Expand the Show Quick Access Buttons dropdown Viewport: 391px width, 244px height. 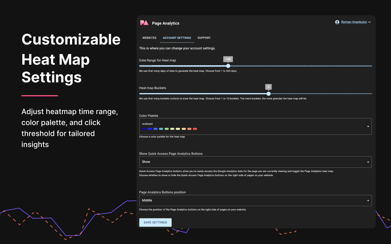(x=368, y=162)
